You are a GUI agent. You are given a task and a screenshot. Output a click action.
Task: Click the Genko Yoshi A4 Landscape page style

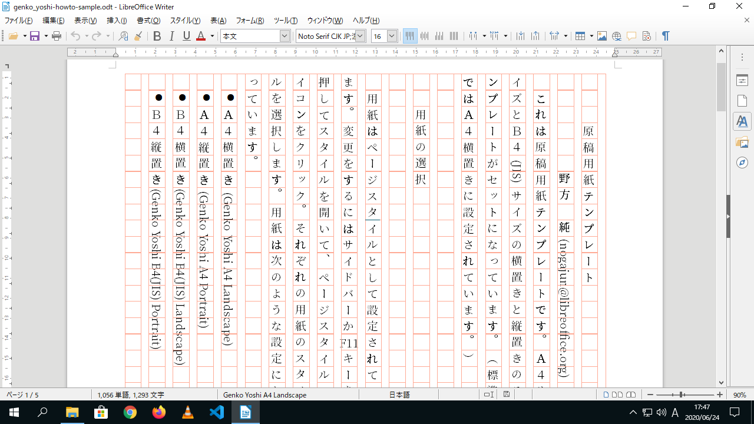click(x=264, y=395)
